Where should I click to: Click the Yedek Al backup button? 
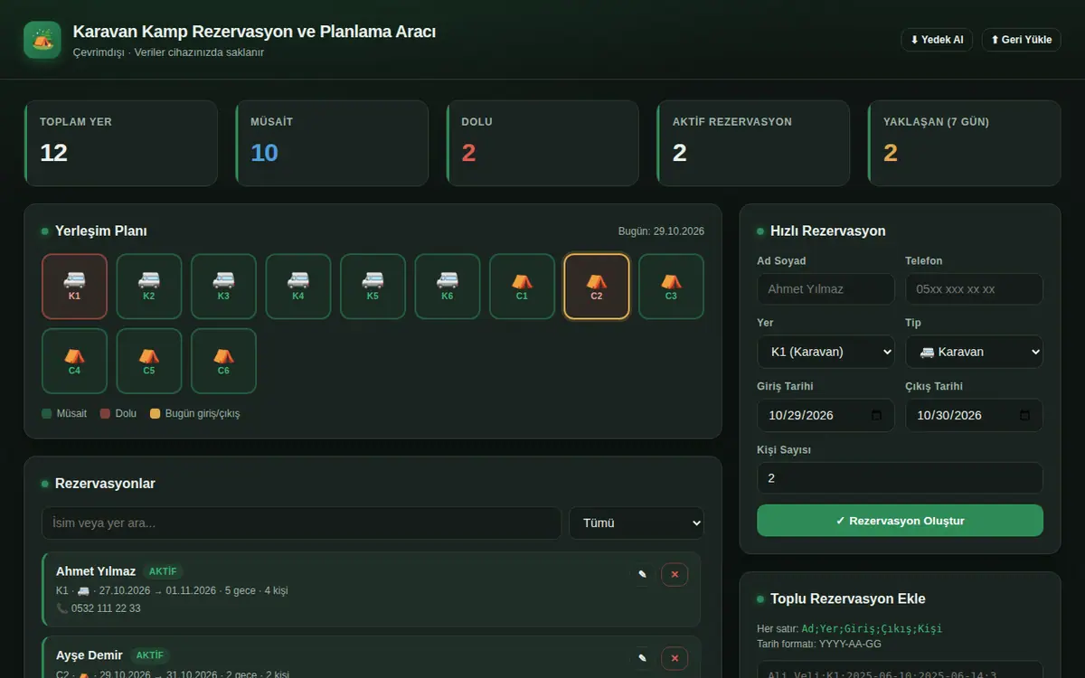pos(937,40)
